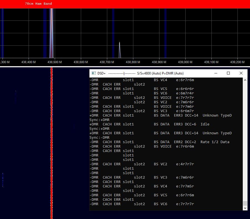Click the 439,200 M frequency label

[x=237, y=62]
